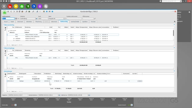Switch to the Aktiviteter tab
The height and width of the screenshot is (108, 192).
(29, 22)
